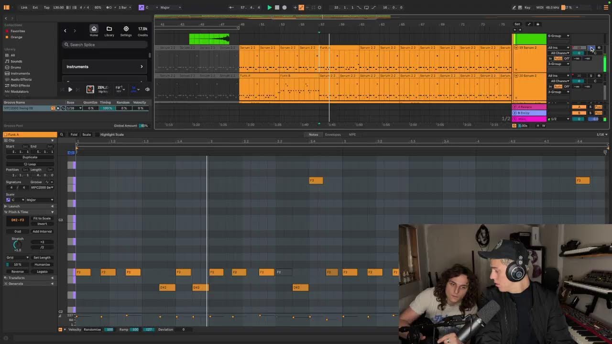The image size is (612, 344).
Task: Toggle the computer MIDI keyboard icon
Action: [520, 7]
